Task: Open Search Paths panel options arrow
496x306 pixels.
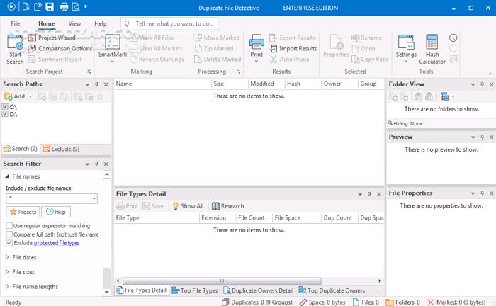Action: coord(87,84)
